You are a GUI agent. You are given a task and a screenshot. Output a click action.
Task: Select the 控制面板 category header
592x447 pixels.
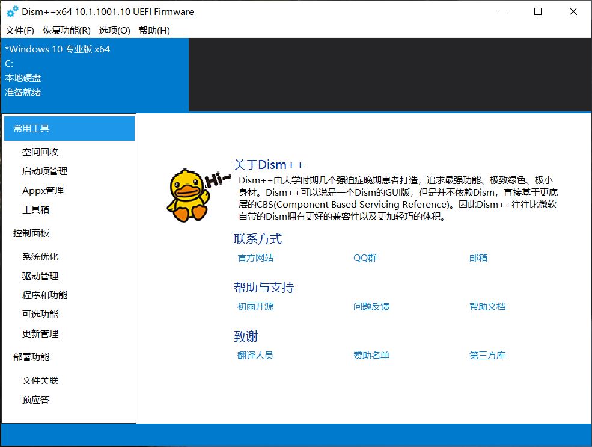tap(31, 233)
